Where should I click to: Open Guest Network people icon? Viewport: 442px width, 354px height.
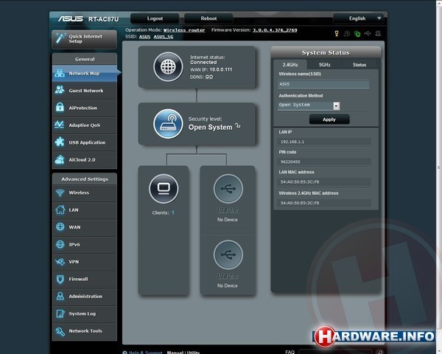[x=60, y=90]
